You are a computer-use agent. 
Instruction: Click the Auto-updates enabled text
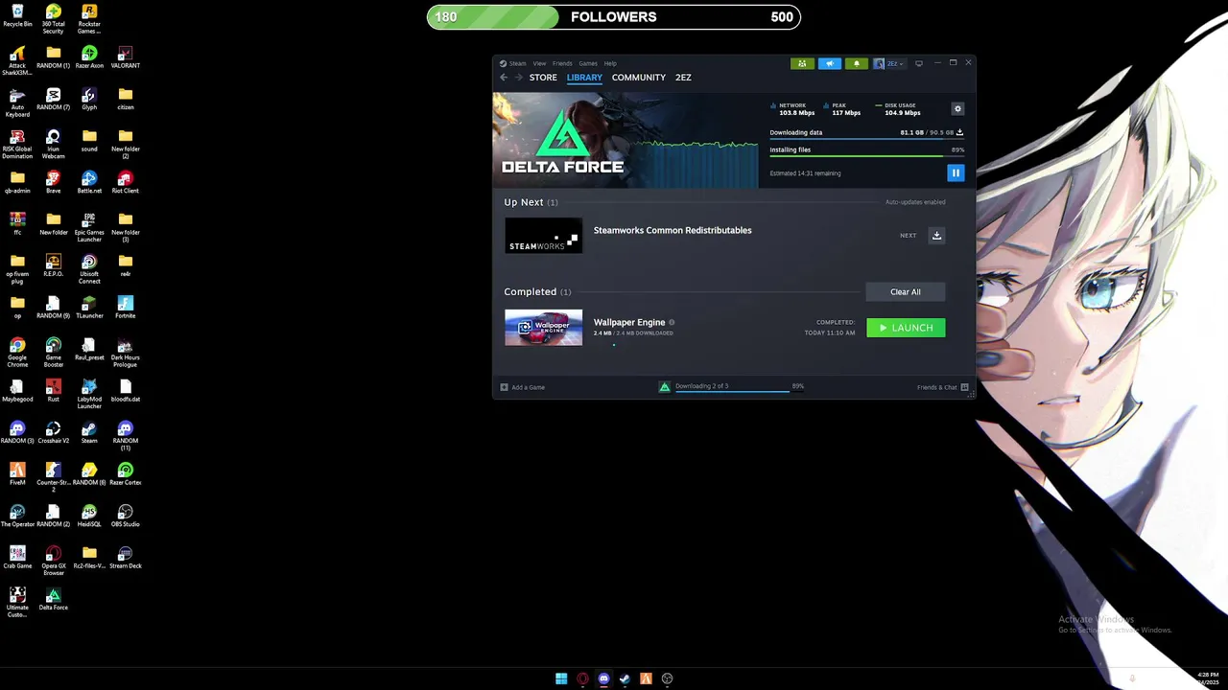915,202
